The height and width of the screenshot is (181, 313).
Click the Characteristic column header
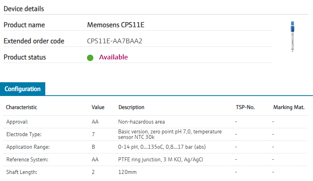point(22,107)
